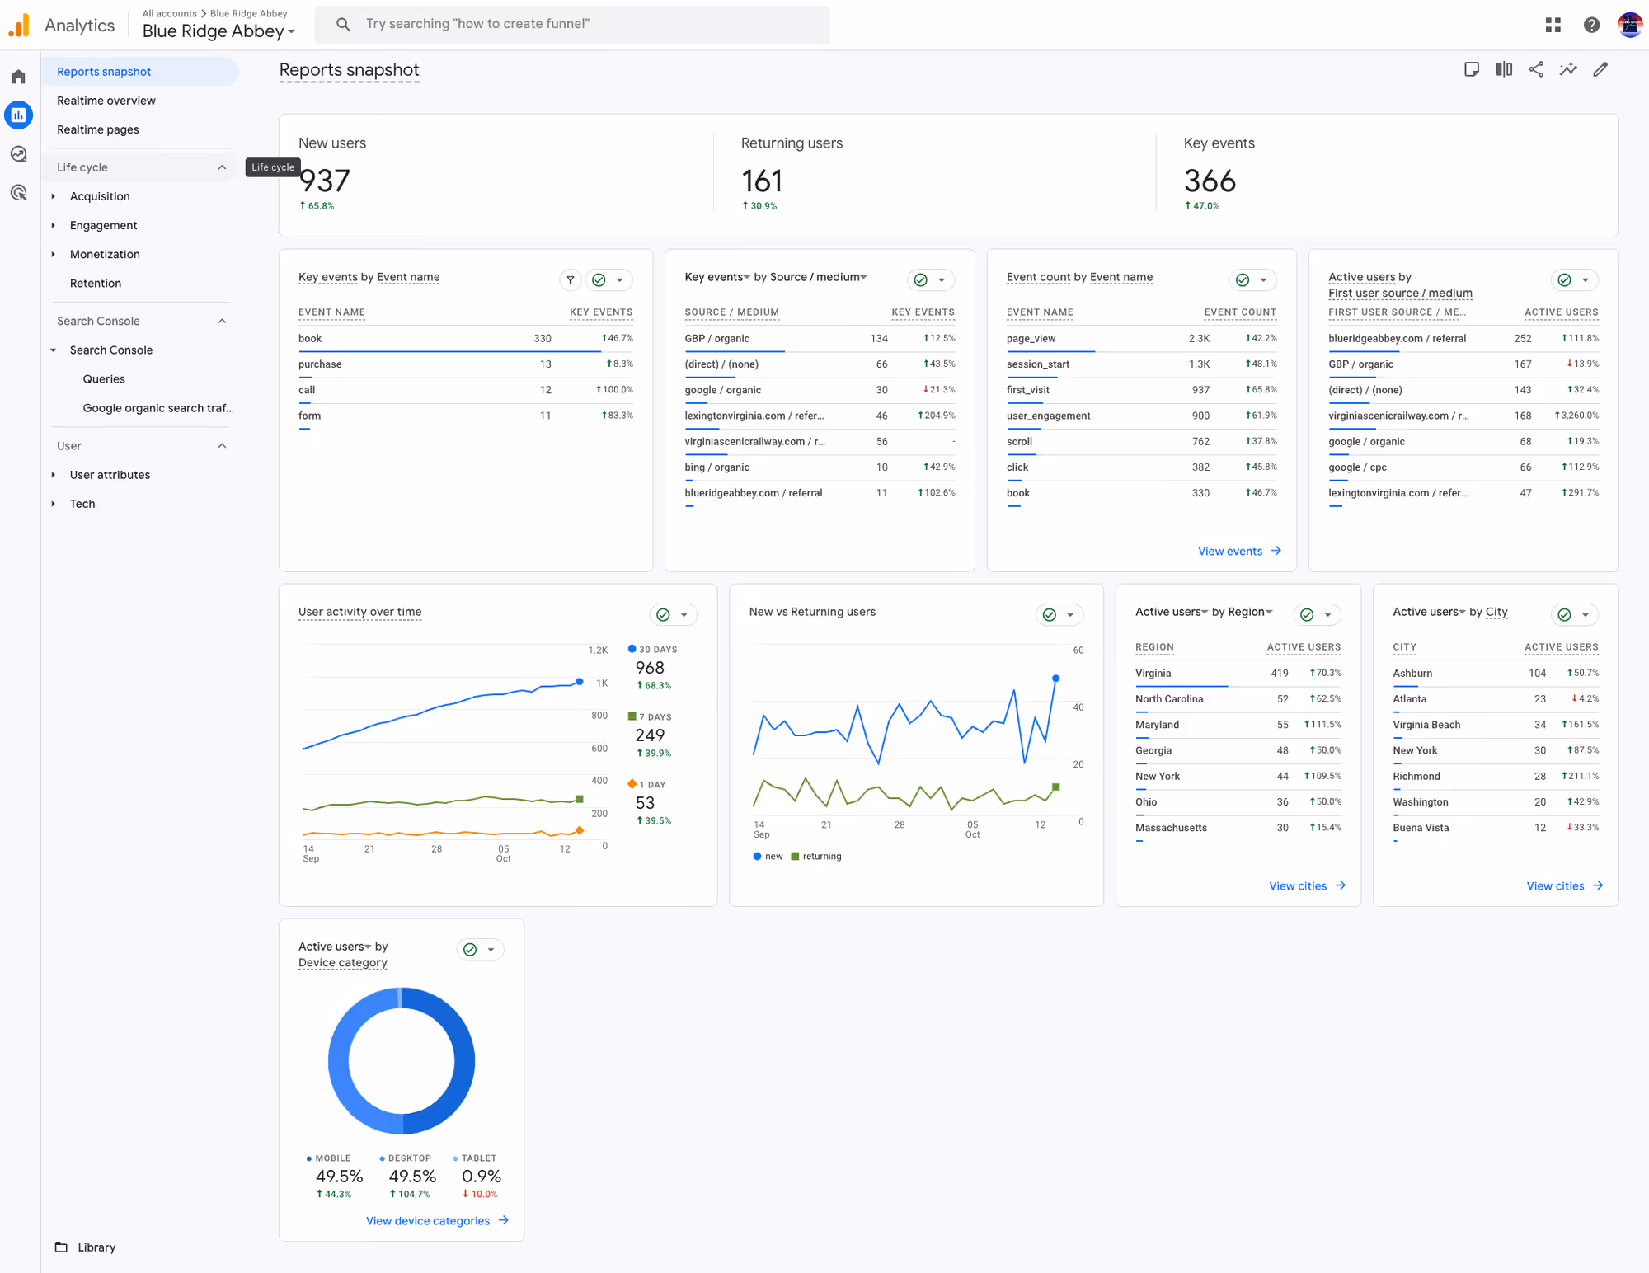
Task: Switch to Realtime overview
Action: 106,101
